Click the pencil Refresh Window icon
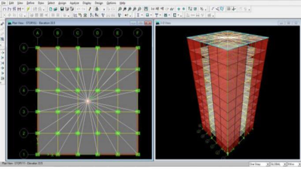301x170 pixels. [x=89, y=9]
